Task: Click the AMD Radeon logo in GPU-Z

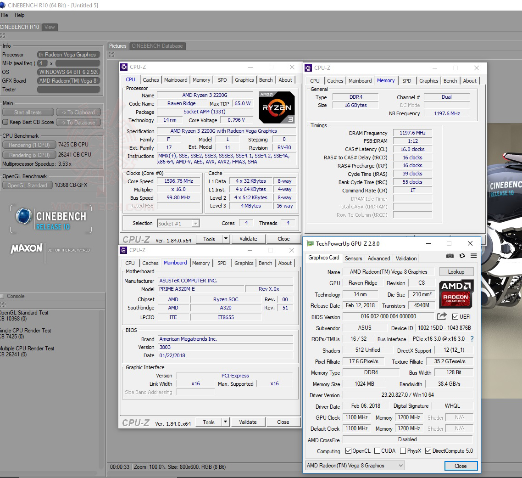Action: [x=456, y=294]
